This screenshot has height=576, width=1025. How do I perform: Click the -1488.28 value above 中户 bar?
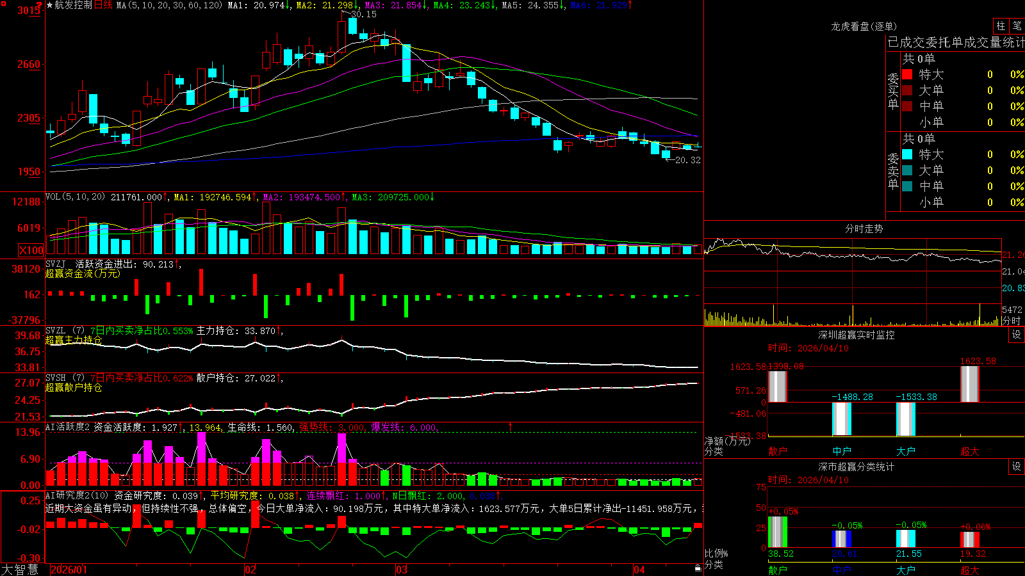[852, 397]
